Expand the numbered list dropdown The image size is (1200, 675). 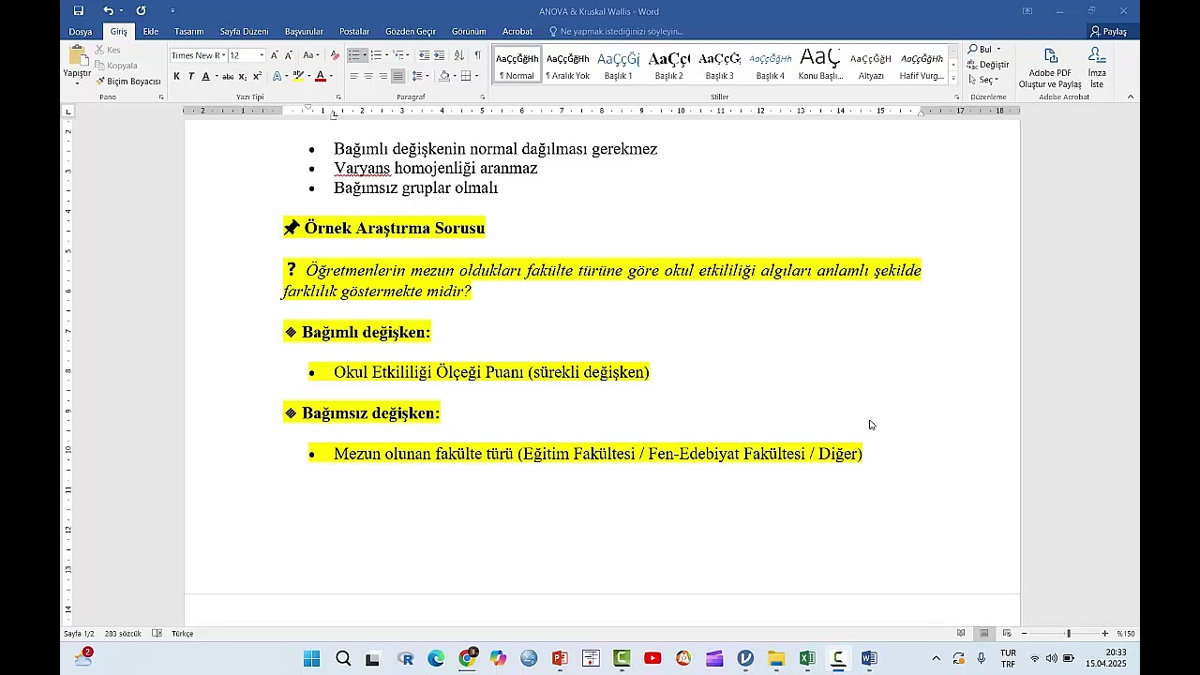click(386, 55)
